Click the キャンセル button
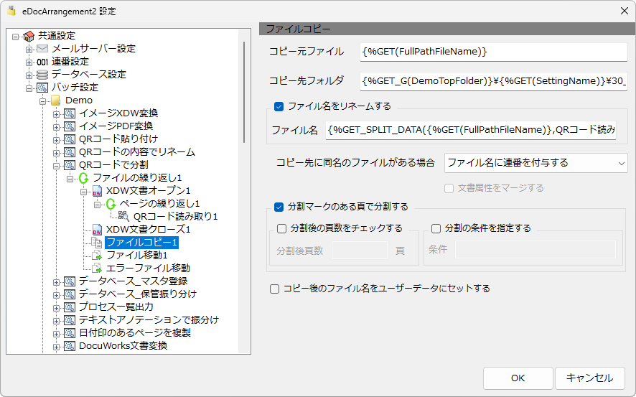 [590, 378]
